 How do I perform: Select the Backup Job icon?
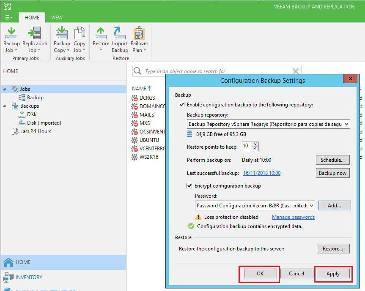tap(11, 38)
